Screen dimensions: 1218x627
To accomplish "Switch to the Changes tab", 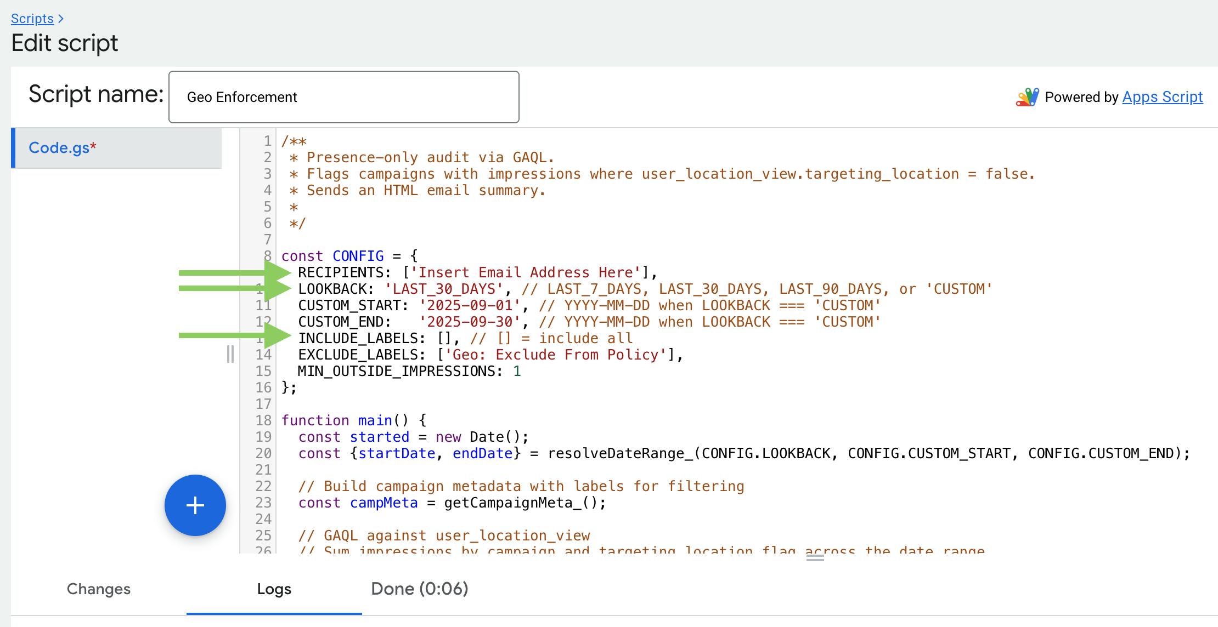I will [x=99, y=589].
